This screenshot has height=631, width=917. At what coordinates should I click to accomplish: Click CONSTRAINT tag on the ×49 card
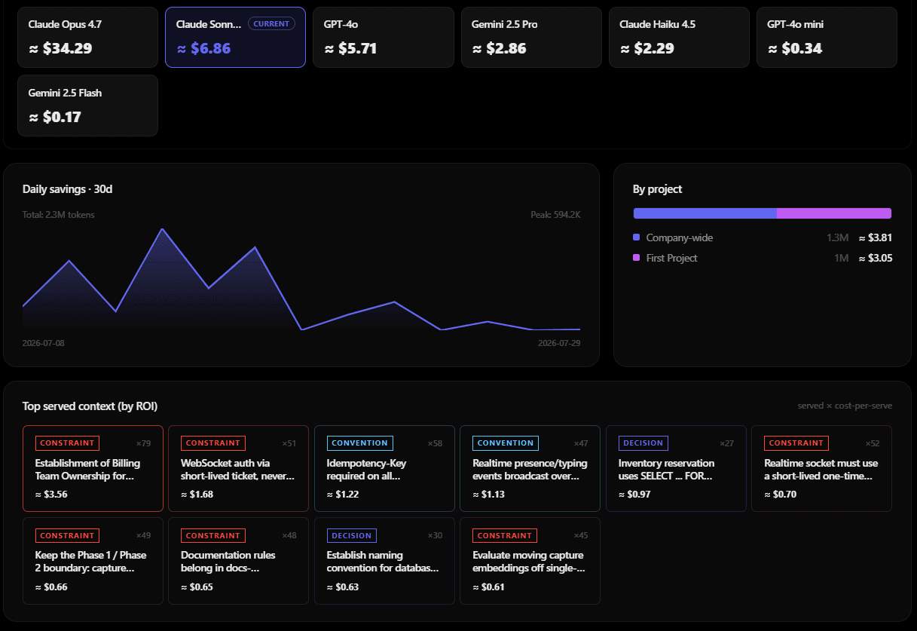point(67,535)
